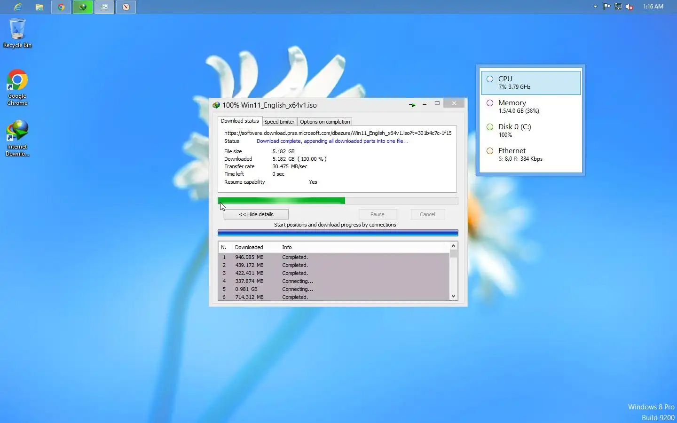Select the Recycle Bin desktop icon

click(17, 33)
